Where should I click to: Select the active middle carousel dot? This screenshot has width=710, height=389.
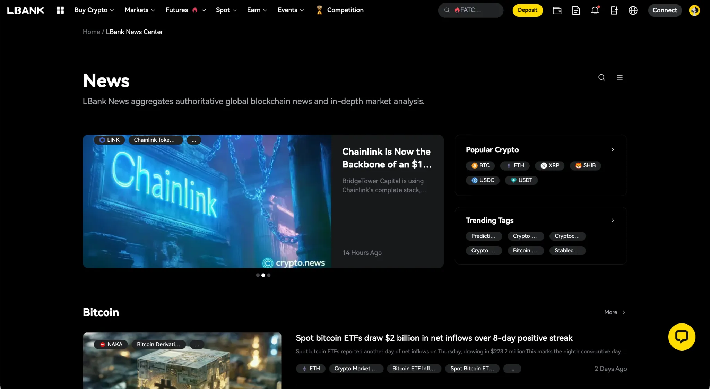click(263, 275)
